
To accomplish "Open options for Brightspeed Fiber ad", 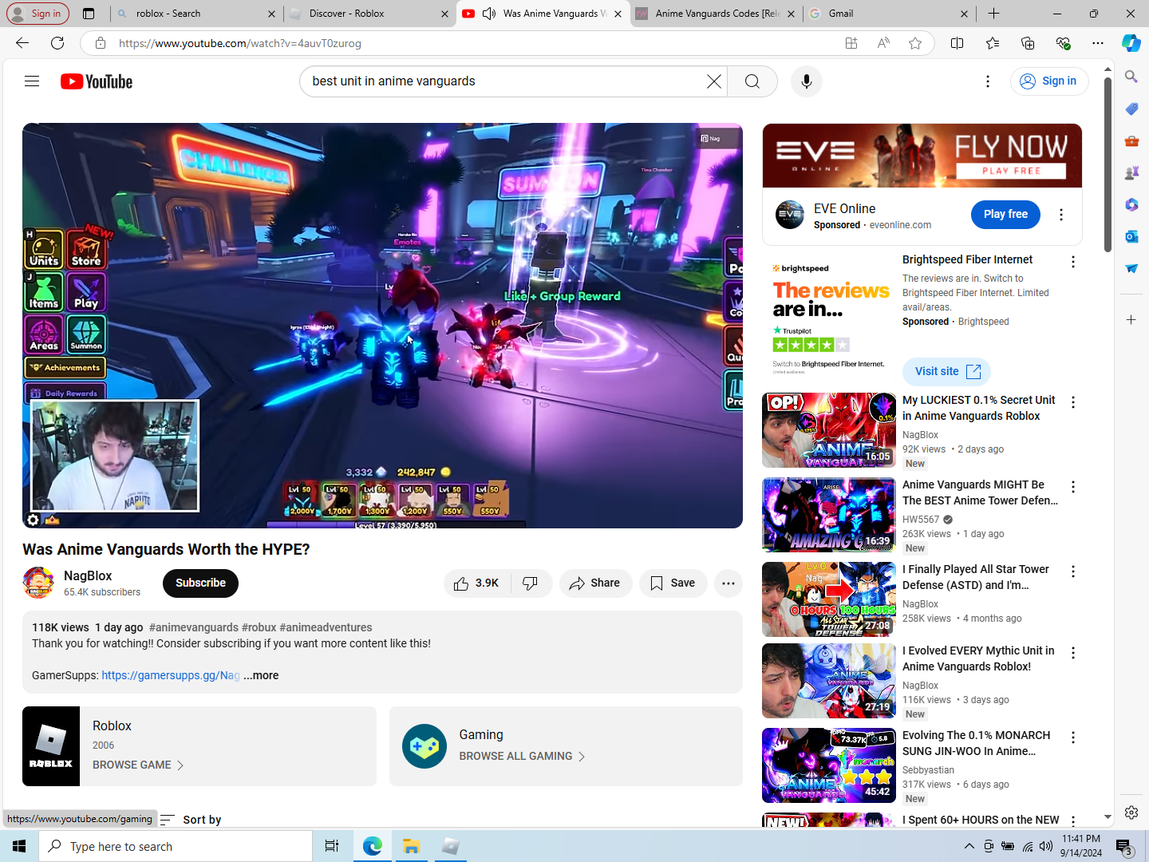I will (1073, 262).
